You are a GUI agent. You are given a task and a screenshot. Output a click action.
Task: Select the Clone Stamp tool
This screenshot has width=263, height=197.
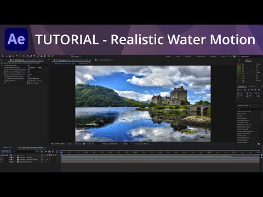click(42, 56)
